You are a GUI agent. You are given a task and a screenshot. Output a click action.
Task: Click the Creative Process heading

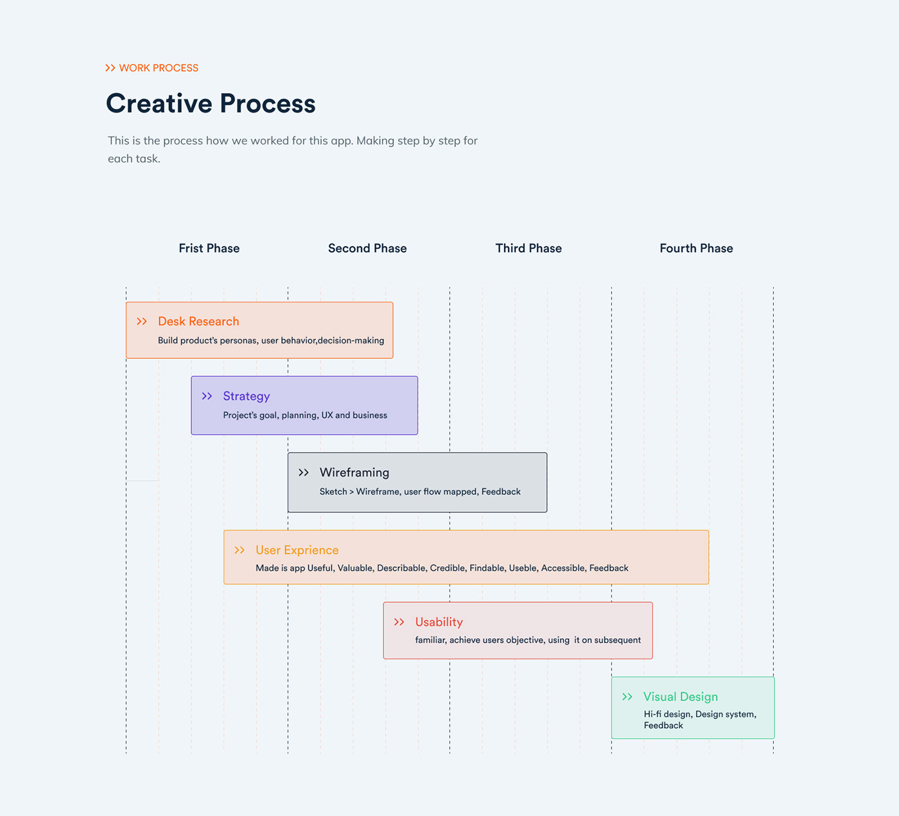click(211, 103)
